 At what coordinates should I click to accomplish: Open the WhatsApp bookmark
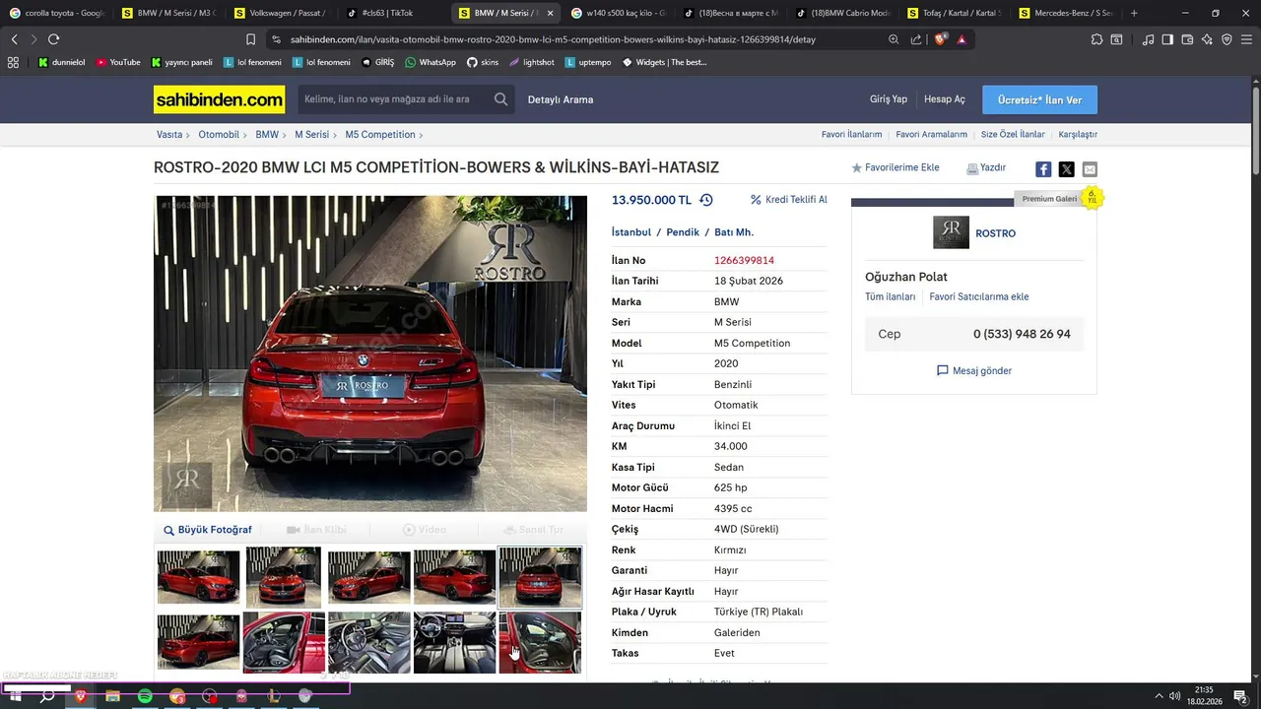coord(431,62)
